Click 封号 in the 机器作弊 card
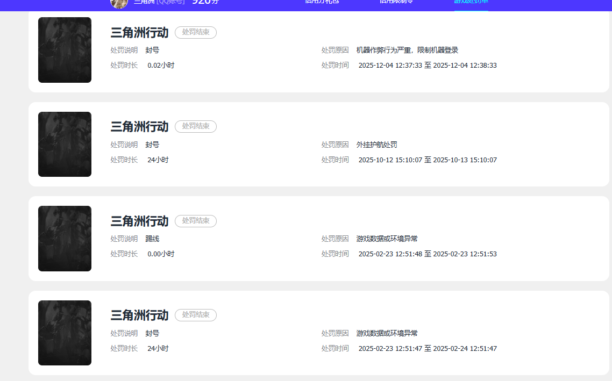612x381 pixels. click(x=152, y=51)
